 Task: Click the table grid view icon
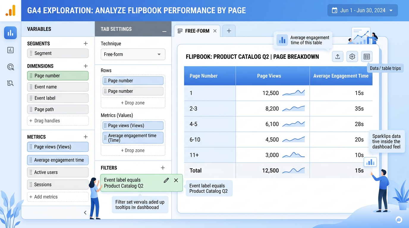(367, 56)
